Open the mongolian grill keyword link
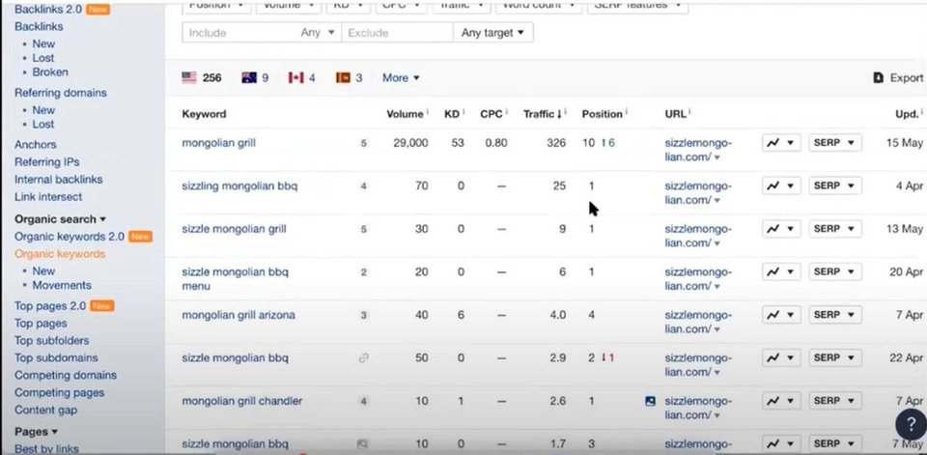 coord(219,143)
